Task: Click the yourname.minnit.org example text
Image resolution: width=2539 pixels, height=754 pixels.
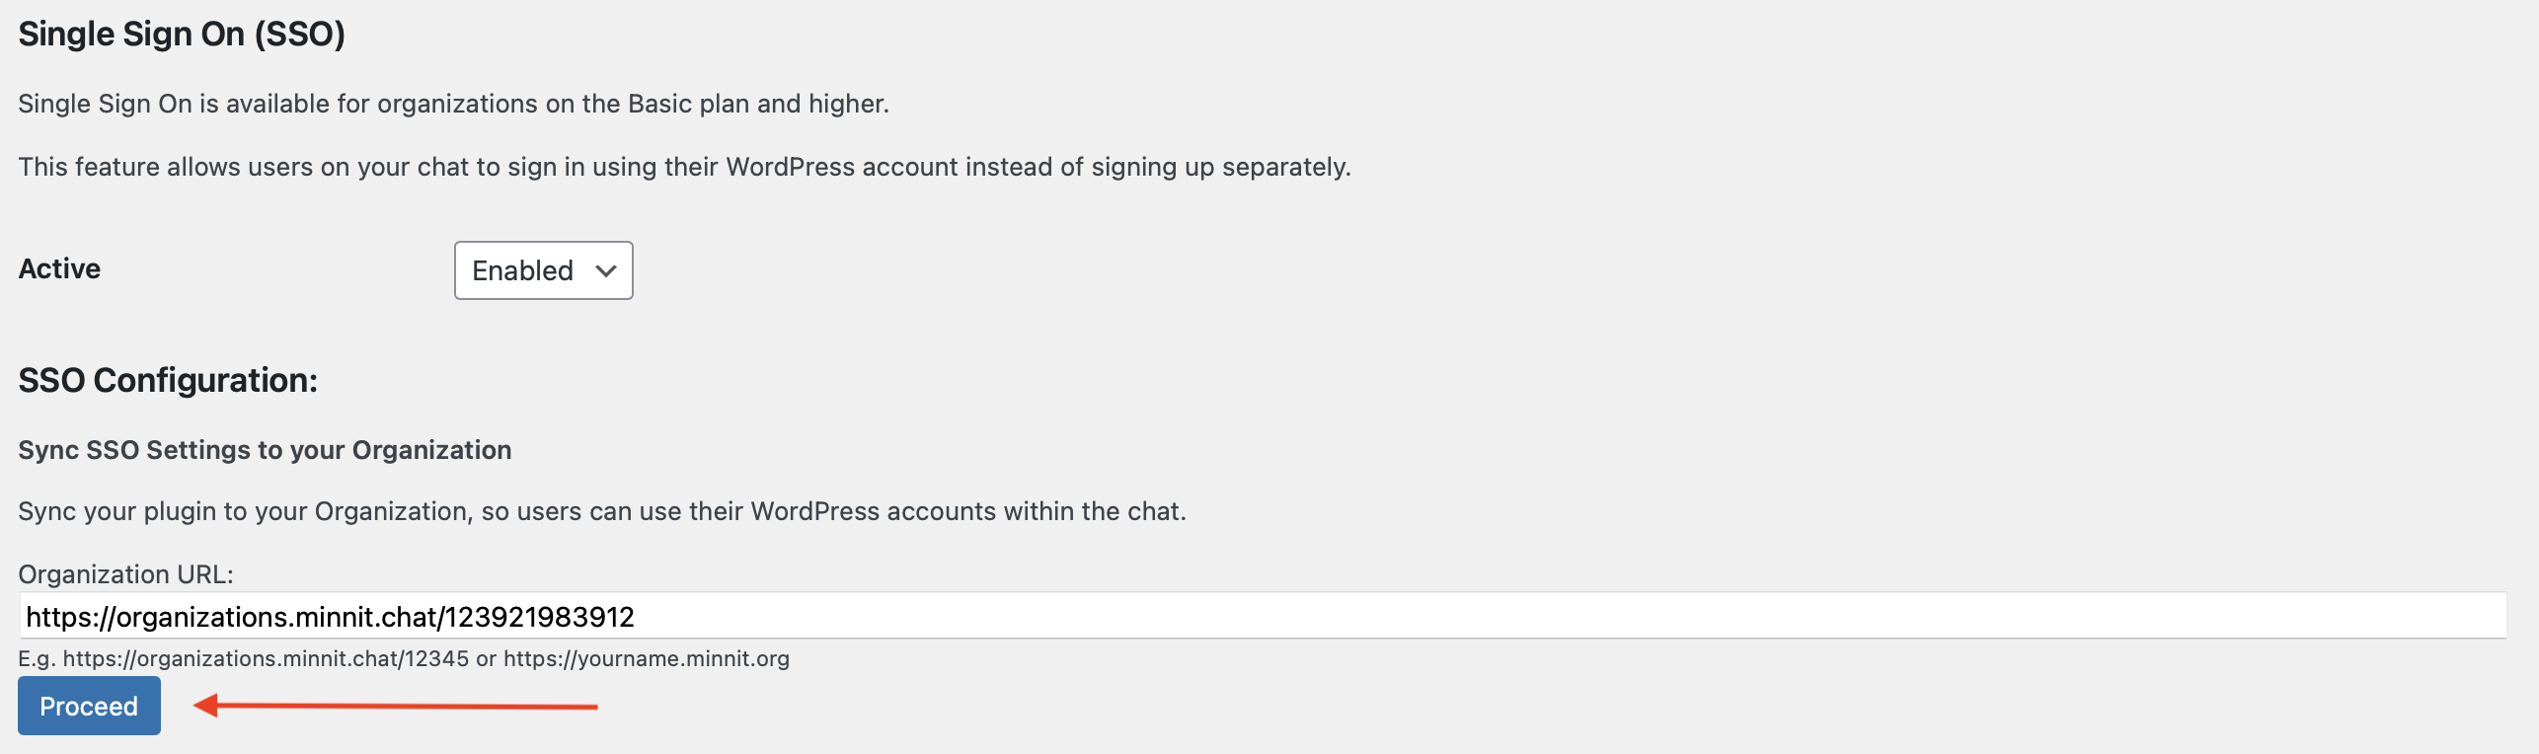Action: point(647,658)
